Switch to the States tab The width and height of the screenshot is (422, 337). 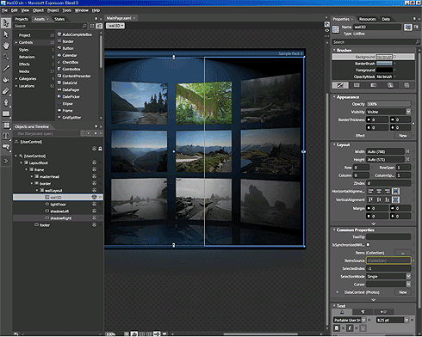59,19
